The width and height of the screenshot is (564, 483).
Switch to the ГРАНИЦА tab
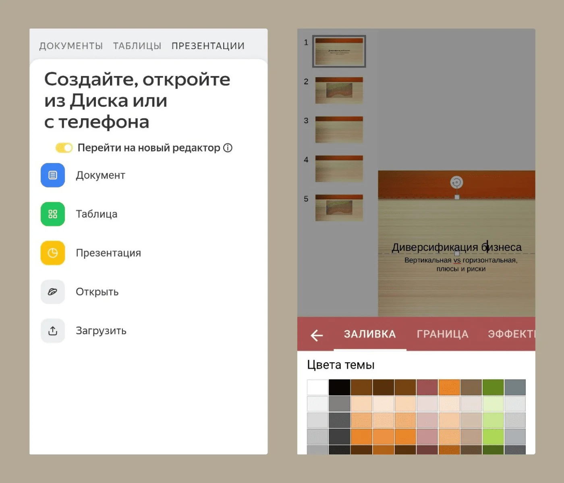(442, 334)
